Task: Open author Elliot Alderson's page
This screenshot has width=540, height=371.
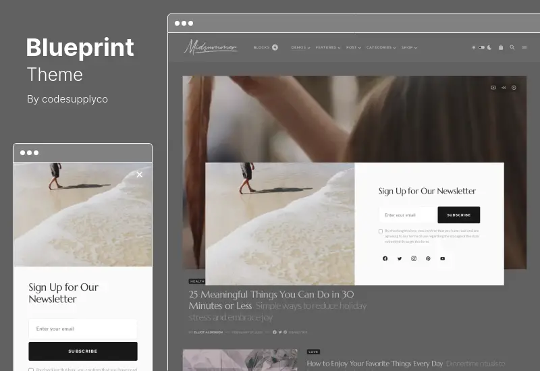Action: click(x=208, y=333)
